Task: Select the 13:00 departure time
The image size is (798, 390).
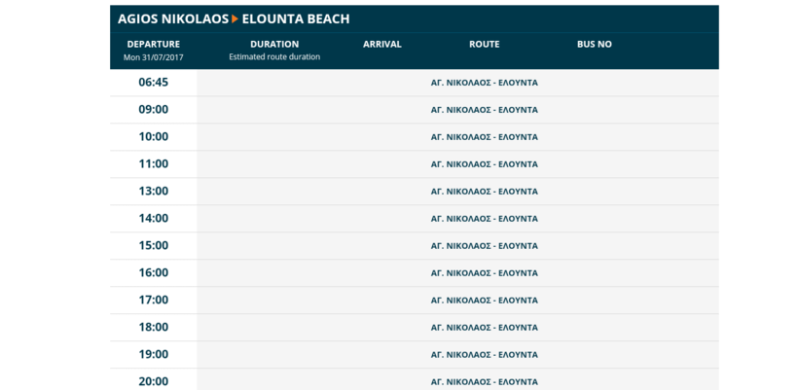Action: point(153,192)
